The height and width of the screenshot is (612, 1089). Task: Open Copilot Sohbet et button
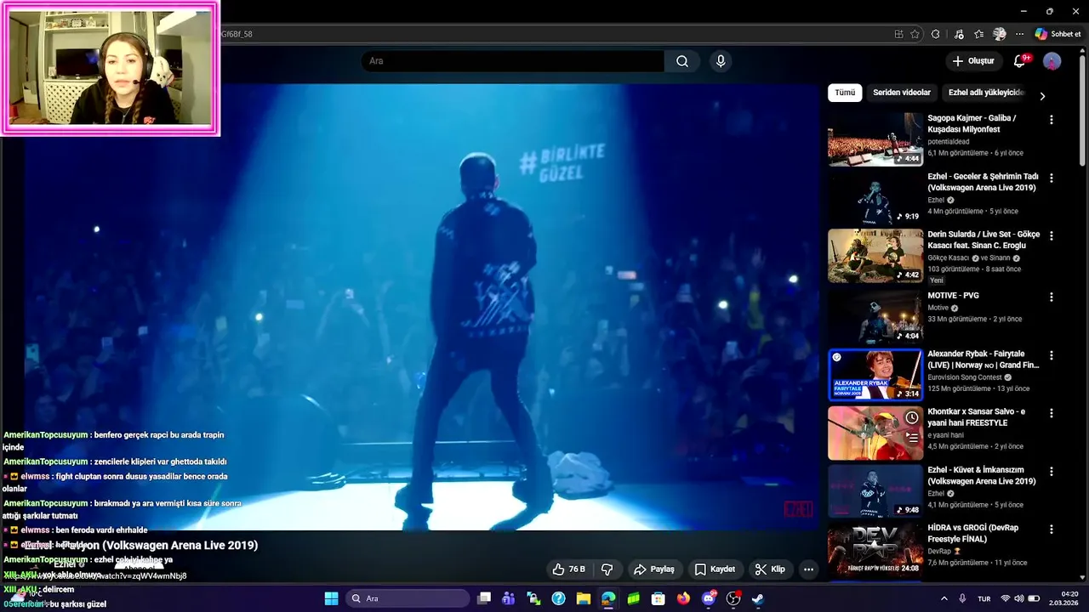1058,34
